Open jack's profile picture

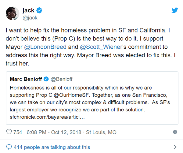tap(13, 14)
